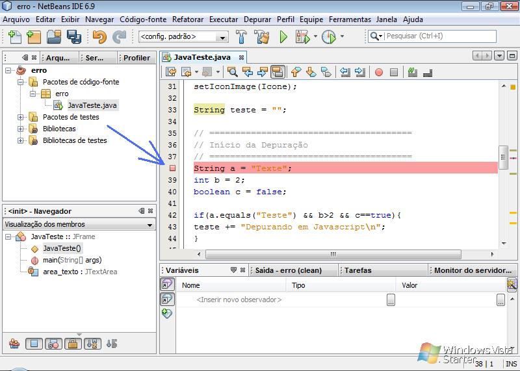Click the Open Project folder icon

point(54,36)
